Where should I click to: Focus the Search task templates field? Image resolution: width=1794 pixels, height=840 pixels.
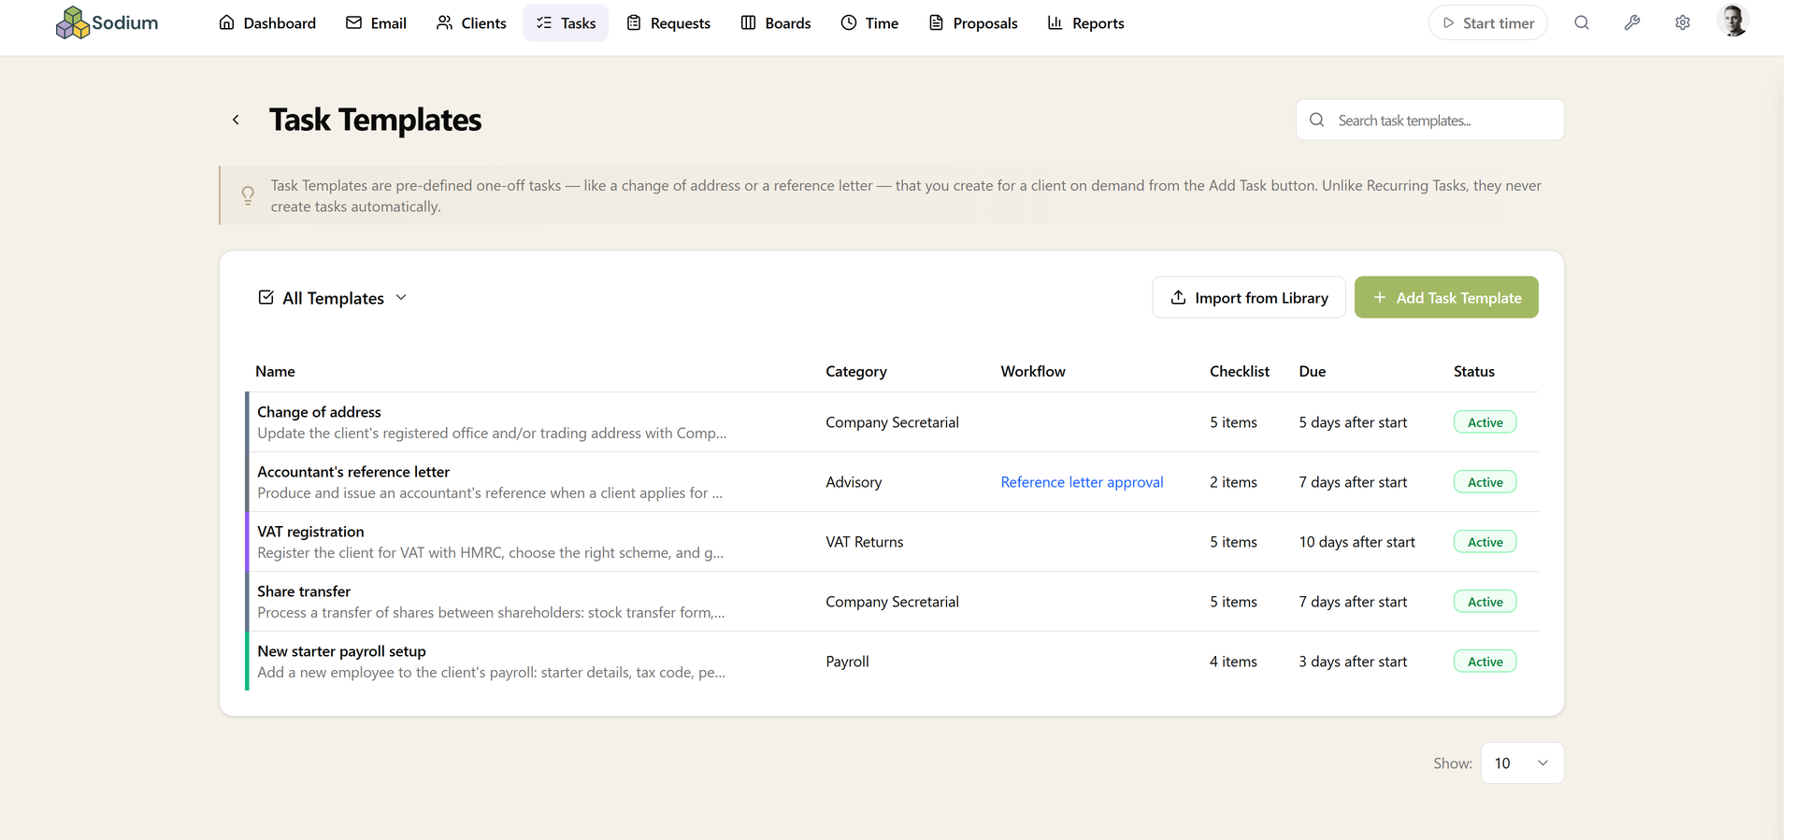1429,120
